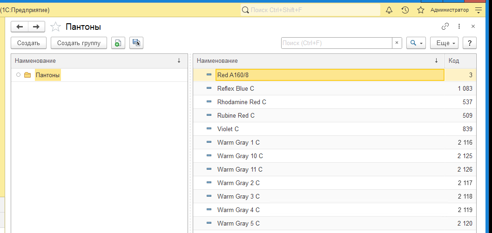Select the Warm Gray 11 C row
Image resolution: width=492 pixels, height=233 pixels.
tap(335, 169)
